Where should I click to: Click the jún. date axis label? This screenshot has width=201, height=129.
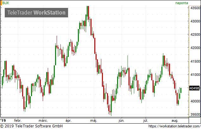122,120
